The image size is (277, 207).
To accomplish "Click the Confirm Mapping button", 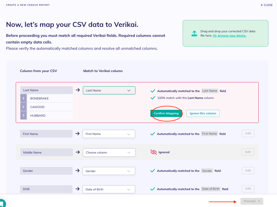I will pos(166,114).
